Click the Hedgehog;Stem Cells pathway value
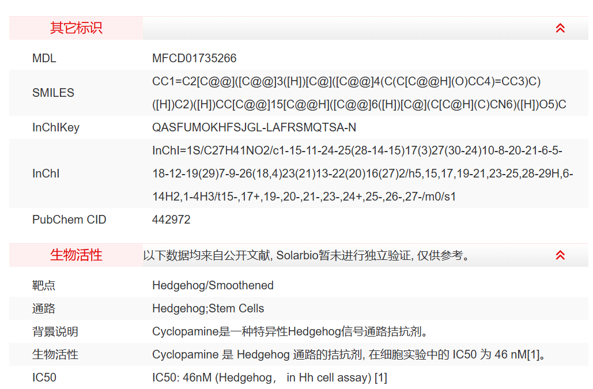 click(x=208, y=308)
